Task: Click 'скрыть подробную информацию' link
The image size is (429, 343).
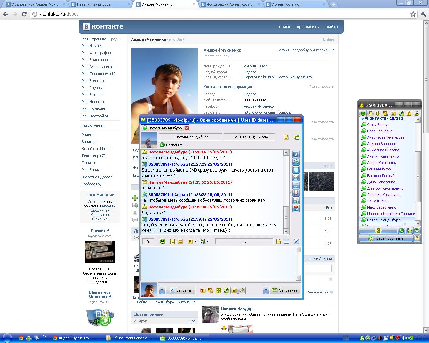Action: click(x=307, y=50)
